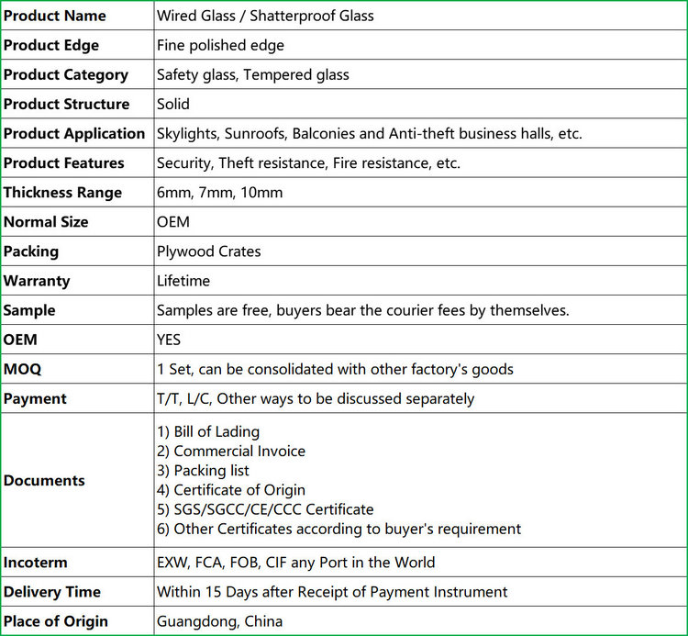Click the 'Guangdong, China' origin value
Image resolution: width=688 pixels, height=636 pixels.
coord(219,621)
